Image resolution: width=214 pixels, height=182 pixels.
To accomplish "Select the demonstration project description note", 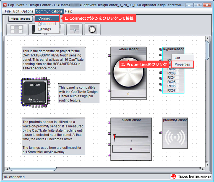I will pyautogui.click(x=54, y=59).
